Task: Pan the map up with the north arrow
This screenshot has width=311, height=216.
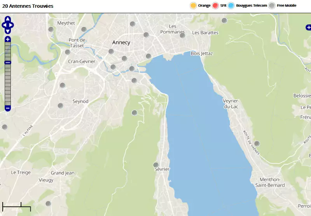Action: point(8,19)
